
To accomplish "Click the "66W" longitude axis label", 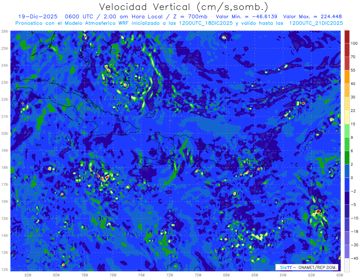I will coord(255,275).
